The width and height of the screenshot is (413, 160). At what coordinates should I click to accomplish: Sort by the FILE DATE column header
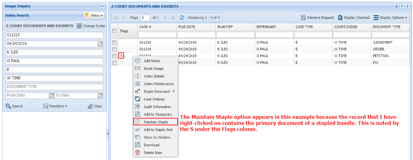click(196, 27)
